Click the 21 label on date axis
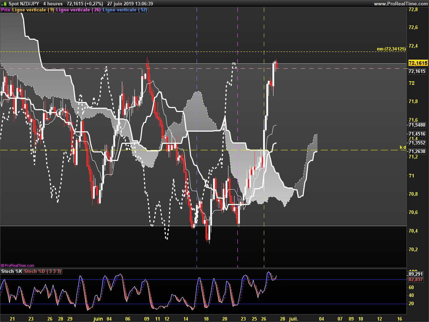This screenshot has height=322, width=429. (x=13, y=318)
